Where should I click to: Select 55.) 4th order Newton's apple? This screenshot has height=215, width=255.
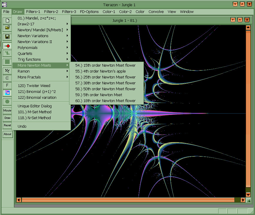(x=106, y=71)
